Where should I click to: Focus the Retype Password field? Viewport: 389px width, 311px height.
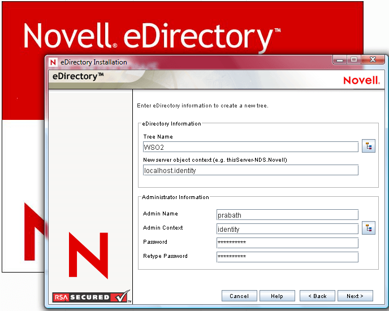click(x=287, y=257)
